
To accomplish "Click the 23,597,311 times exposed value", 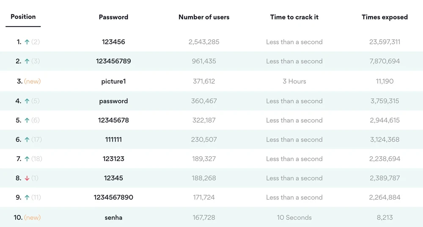I will click(x=385, y=42).
